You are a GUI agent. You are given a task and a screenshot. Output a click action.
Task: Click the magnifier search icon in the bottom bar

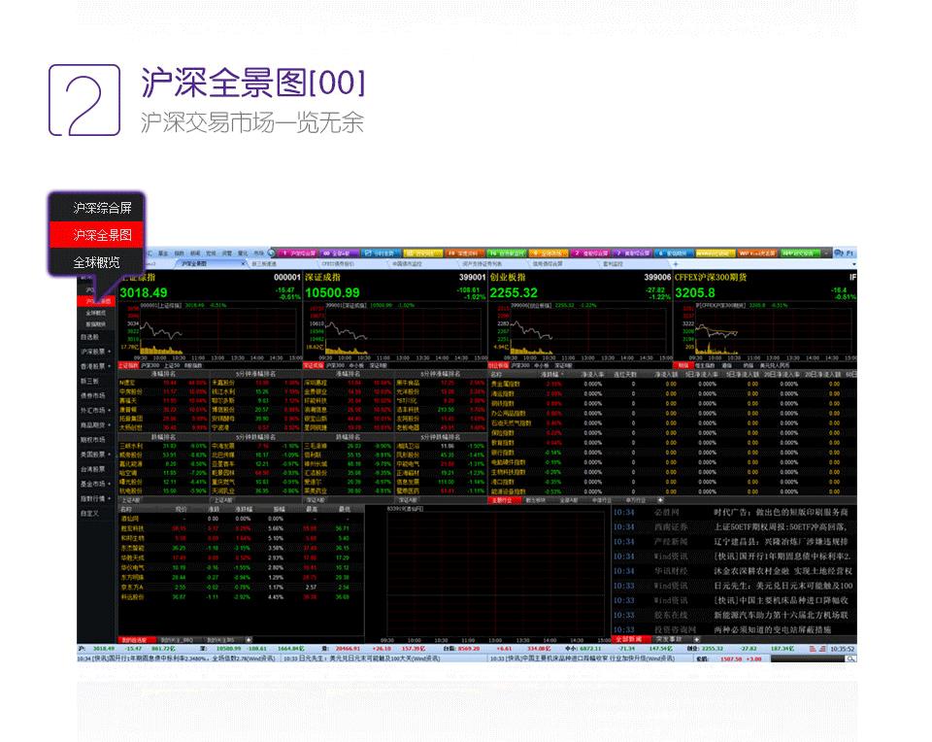850,658
